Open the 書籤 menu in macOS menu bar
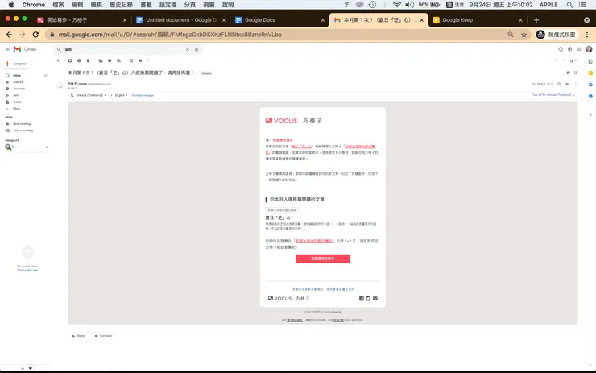Viewport: 596px width, 373px height. [146, 5]
